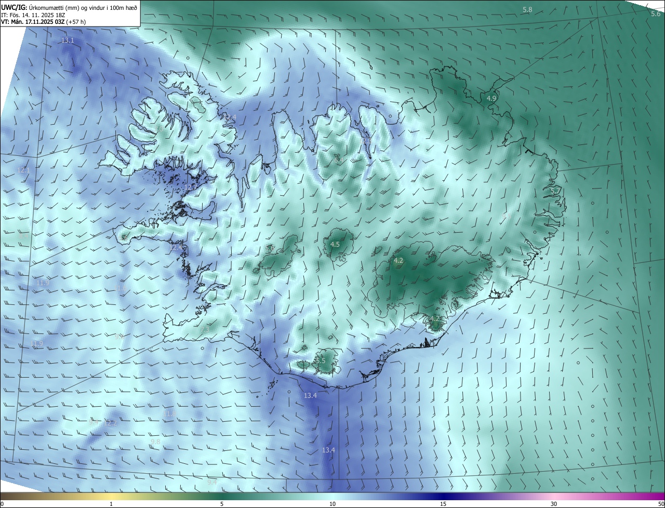This screenshot has width=665, height=508.
Task: Click the 5.6 value label
Action: click(656, 14)
